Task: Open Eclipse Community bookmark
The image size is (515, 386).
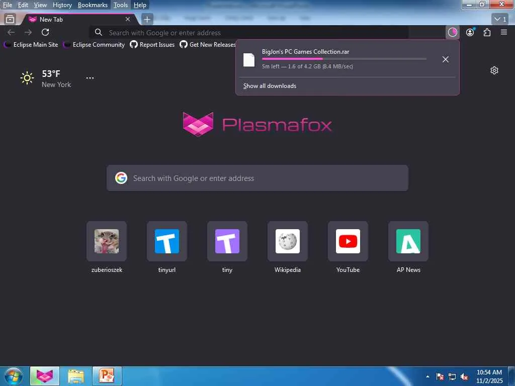Action: (94, 45)
